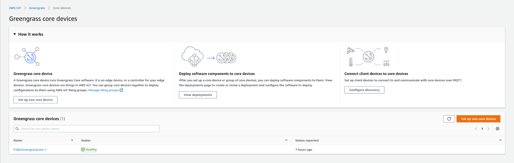Go to AWS IoT breadcrumb

[x=15, y=8]
